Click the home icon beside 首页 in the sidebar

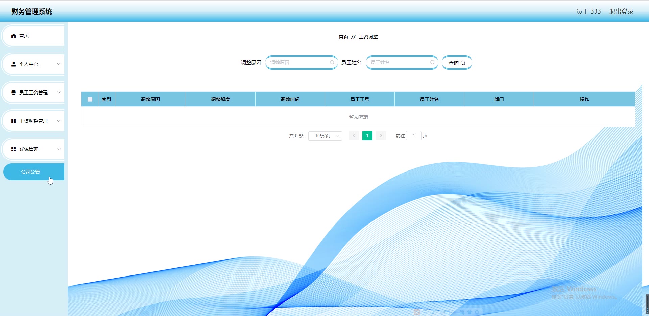tap(14, 36)
